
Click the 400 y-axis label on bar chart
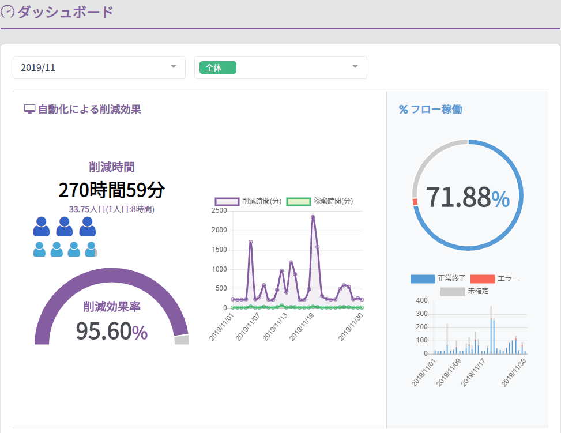tap(422, 300)
